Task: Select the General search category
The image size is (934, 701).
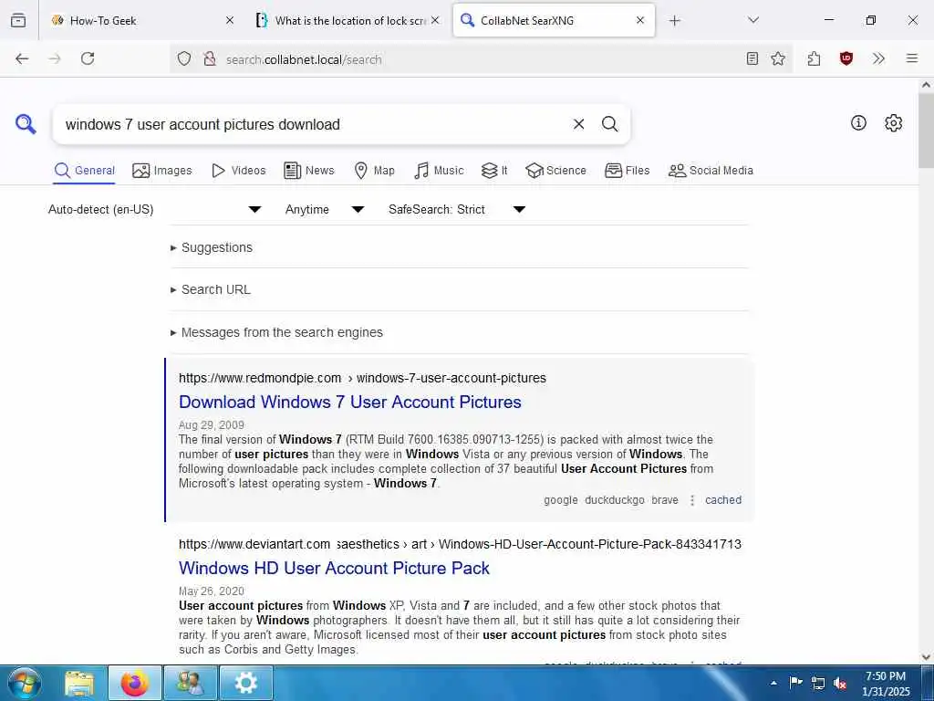Action: [84, 171]
